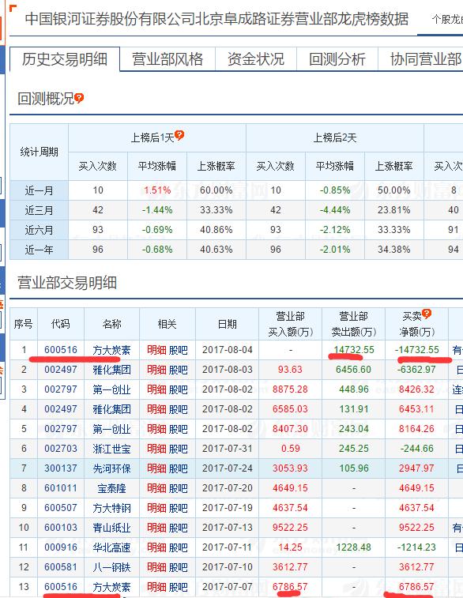Go to 回测分析 tab
463x598 pixels.
(x=337, y=59)
